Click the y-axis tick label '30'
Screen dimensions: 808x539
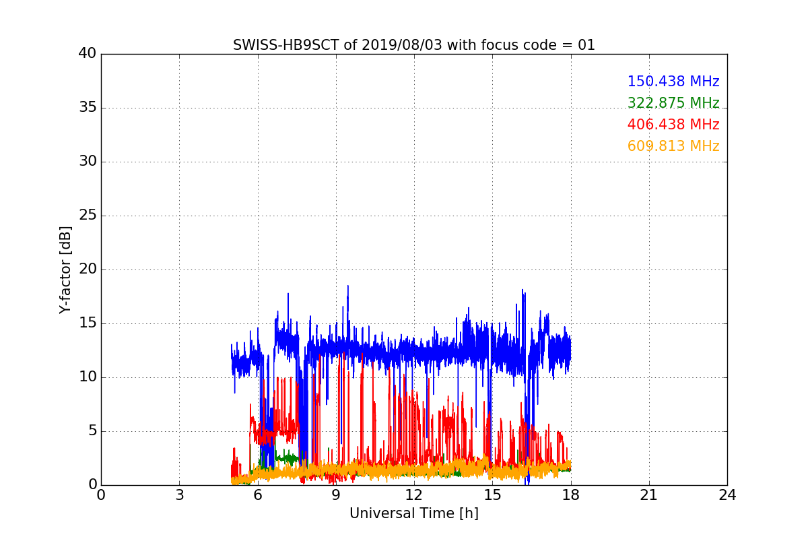[x=87, y=162]
